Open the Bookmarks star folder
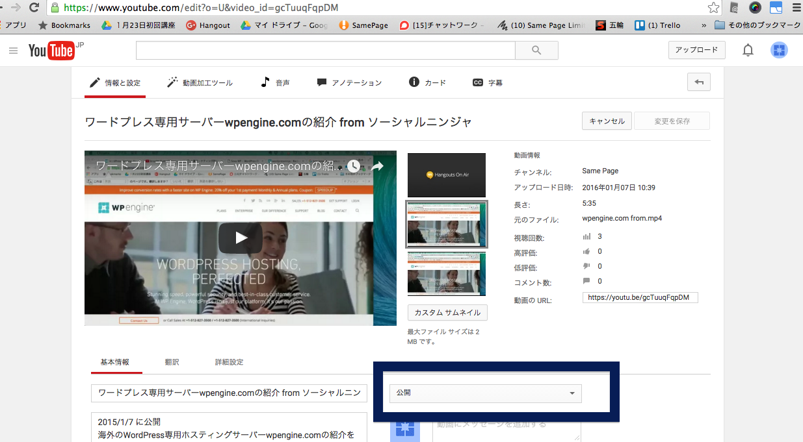This screenshot has width=803, height=442. coord(64,25)
